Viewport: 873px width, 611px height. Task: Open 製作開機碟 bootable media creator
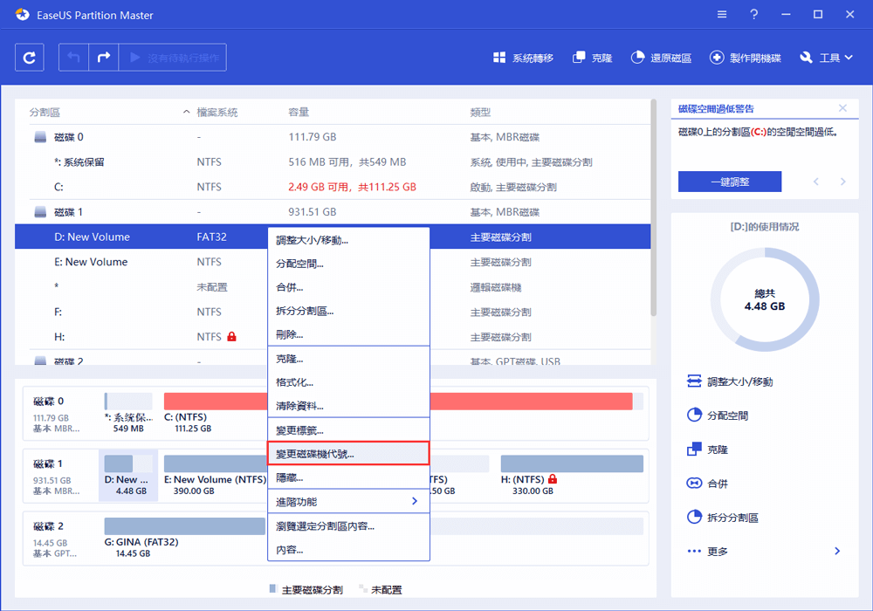(745, 58)
